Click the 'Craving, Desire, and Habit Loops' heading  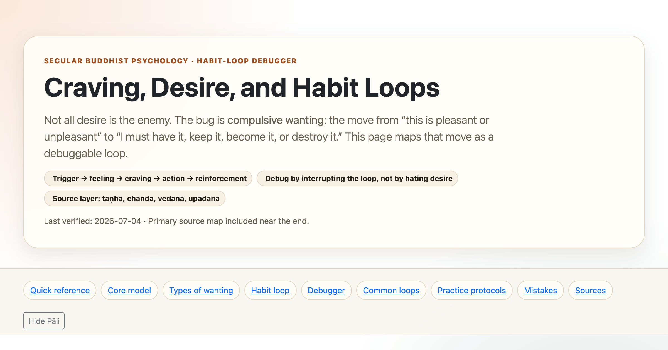pyautogui.click(x=242, y=87)
